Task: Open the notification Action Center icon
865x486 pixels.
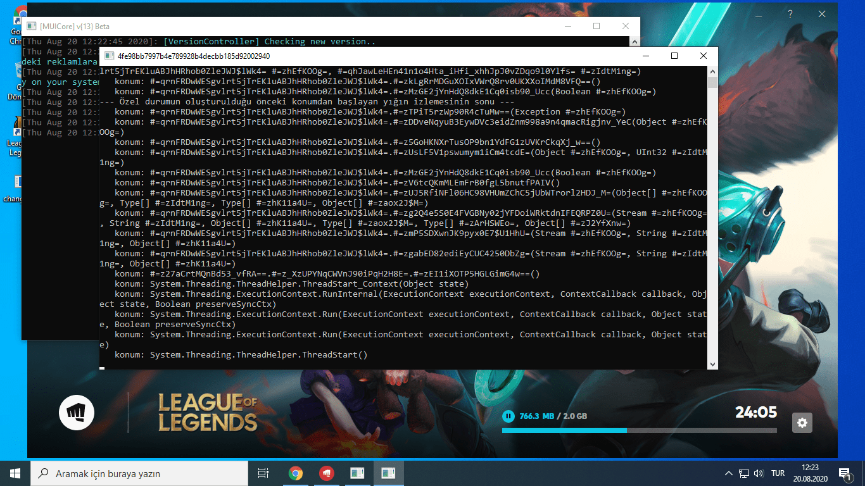Action: tap(845, 473)
